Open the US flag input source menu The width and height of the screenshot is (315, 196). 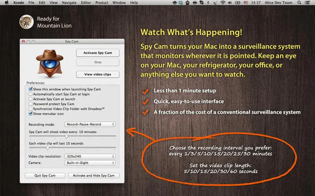(246, 3)
